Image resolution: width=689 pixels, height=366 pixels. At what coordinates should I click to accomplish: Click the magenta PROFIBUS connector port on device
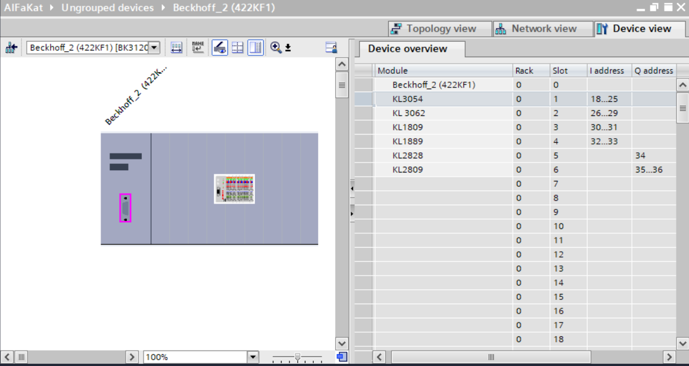125,208
